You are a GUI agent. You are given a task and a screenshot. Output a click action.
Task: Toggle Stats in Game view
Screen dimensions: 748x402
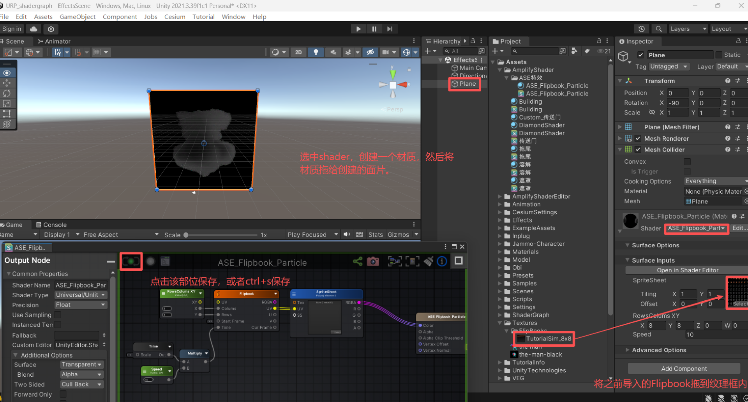tap(376, 235)
